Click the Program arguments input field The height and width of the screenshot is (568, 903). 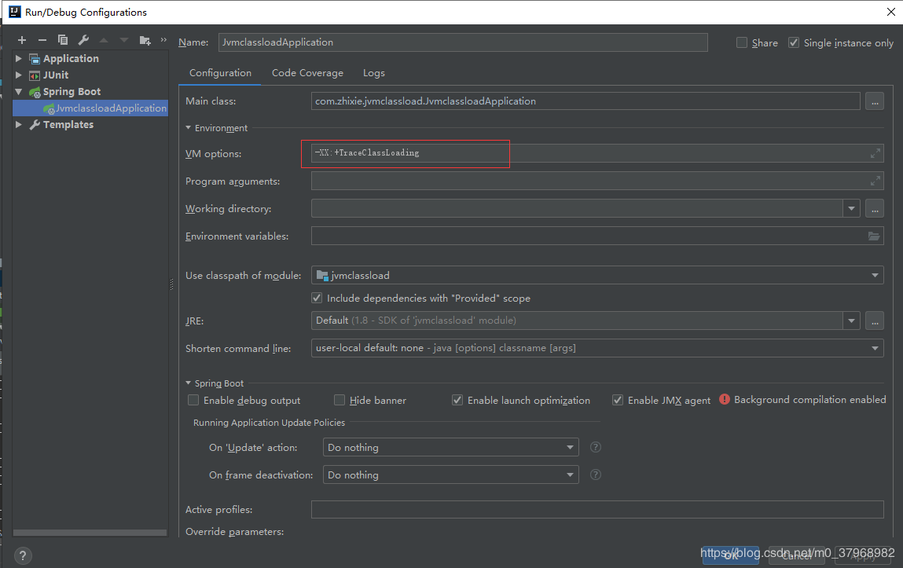coord(589,181)
